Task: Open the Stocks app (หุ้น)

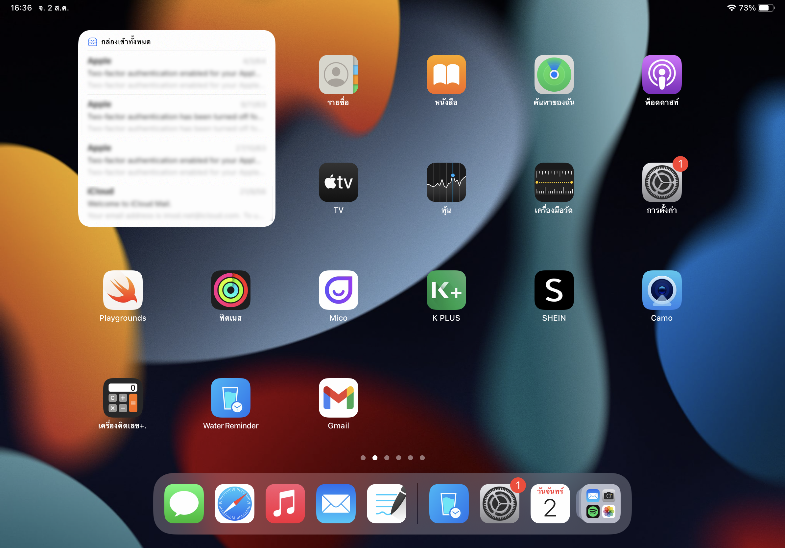Action: (446, 182)
